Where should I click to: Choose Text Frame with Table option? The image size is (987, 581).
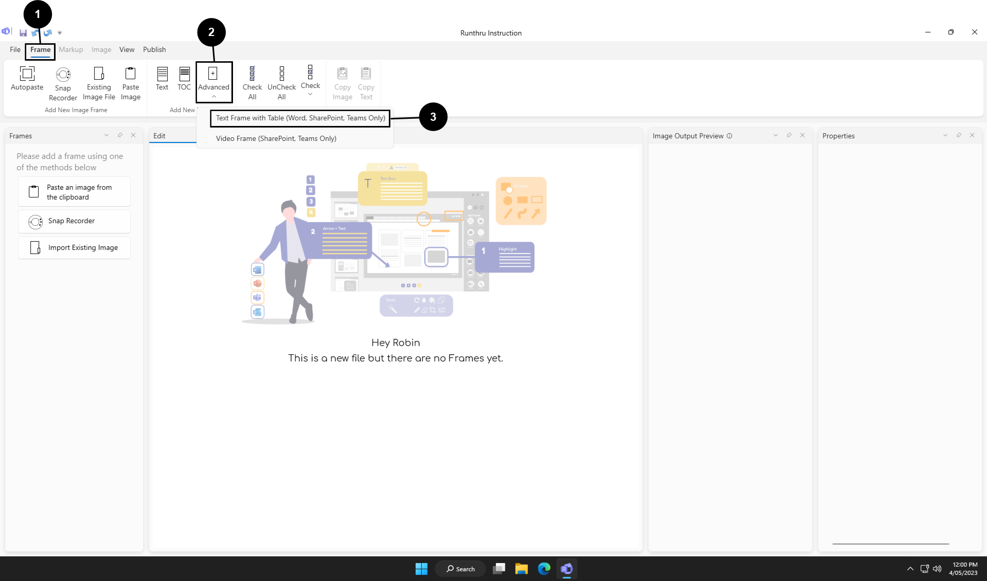300,118
